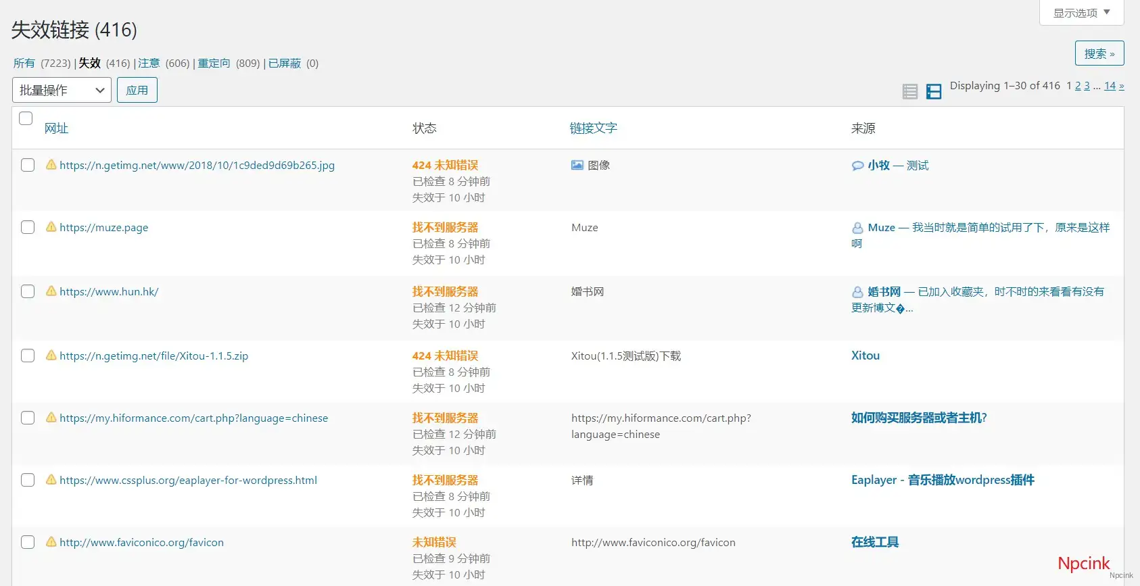Open Eaplayer - 音乐播放wordpress插件 source post
The width and height of the screenshot is (1140, 586).
tap(943, 480)
